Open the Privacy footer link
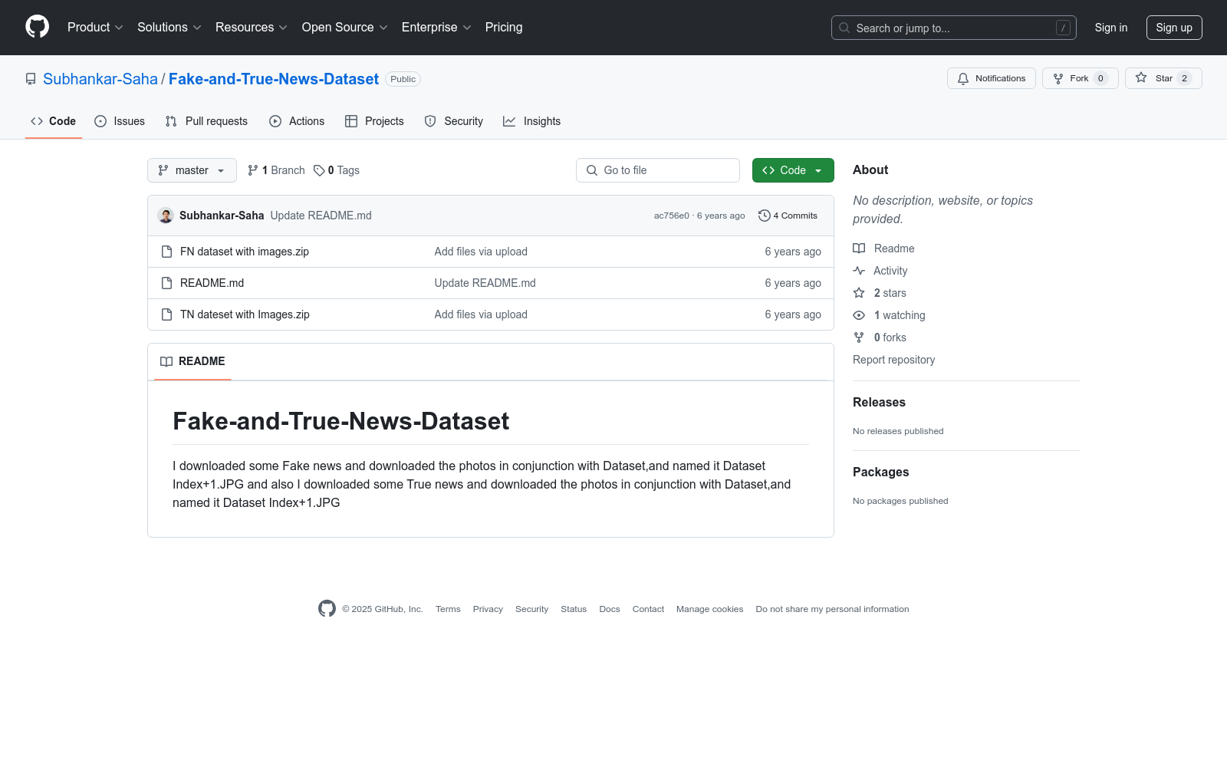 point(488,609)
